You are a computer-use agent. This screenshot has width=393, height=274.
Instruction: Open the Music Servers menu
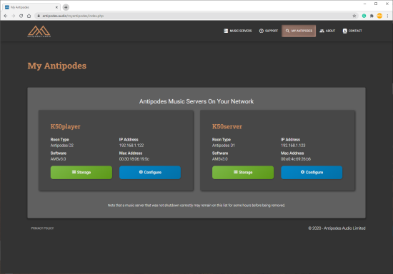(238, 31)
